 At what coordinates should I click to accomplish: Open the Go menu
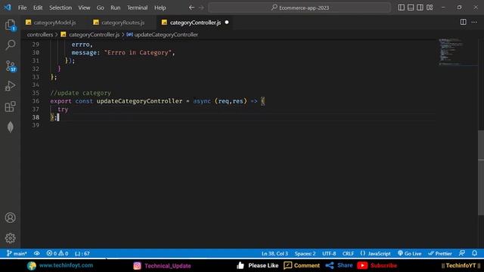click(101, 8)
